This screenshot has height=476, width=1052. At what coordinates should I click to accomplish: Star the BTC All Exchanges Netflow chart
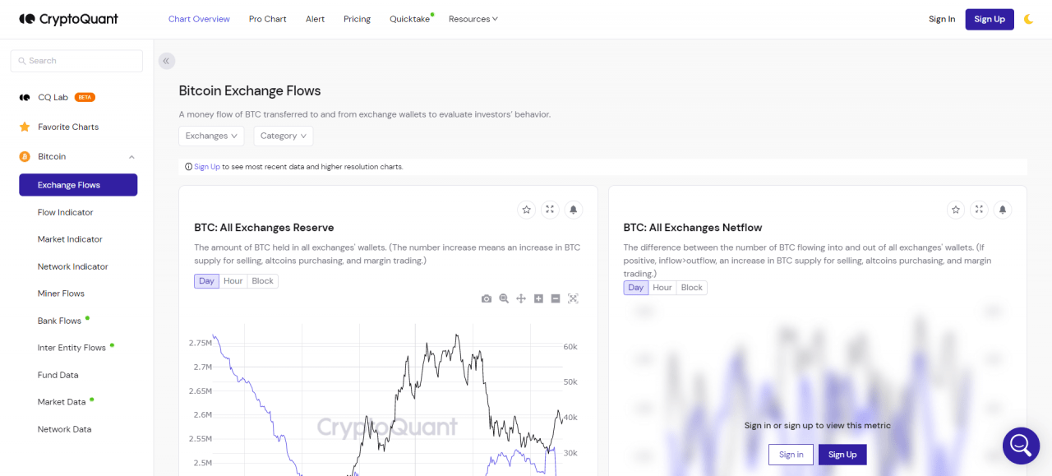click(956, 210)
